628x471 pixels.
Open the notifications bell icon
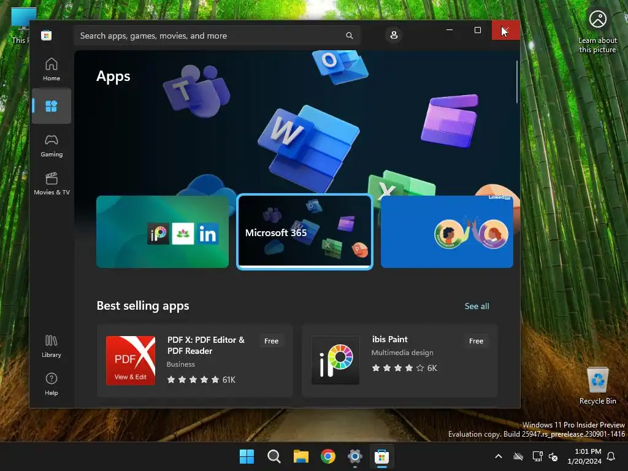[x=611, y=456]
